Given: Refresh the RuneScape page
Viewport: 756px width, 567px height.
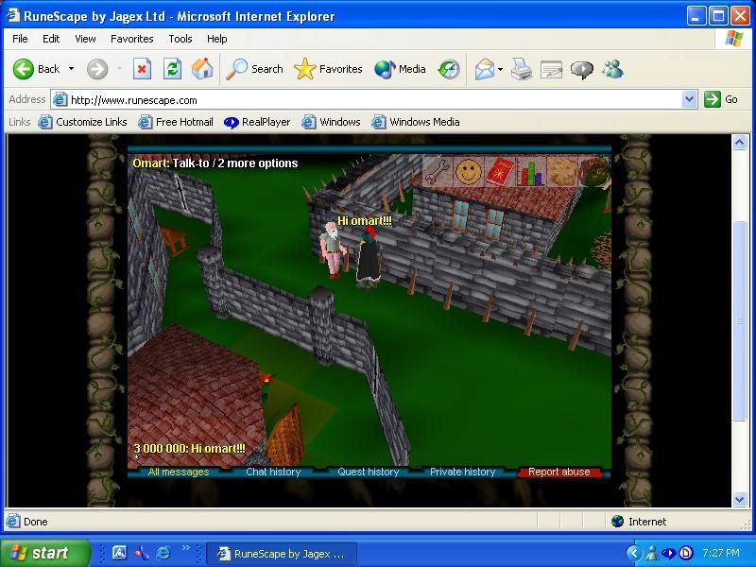Looking at the screenshot, I should pos(172,69).
